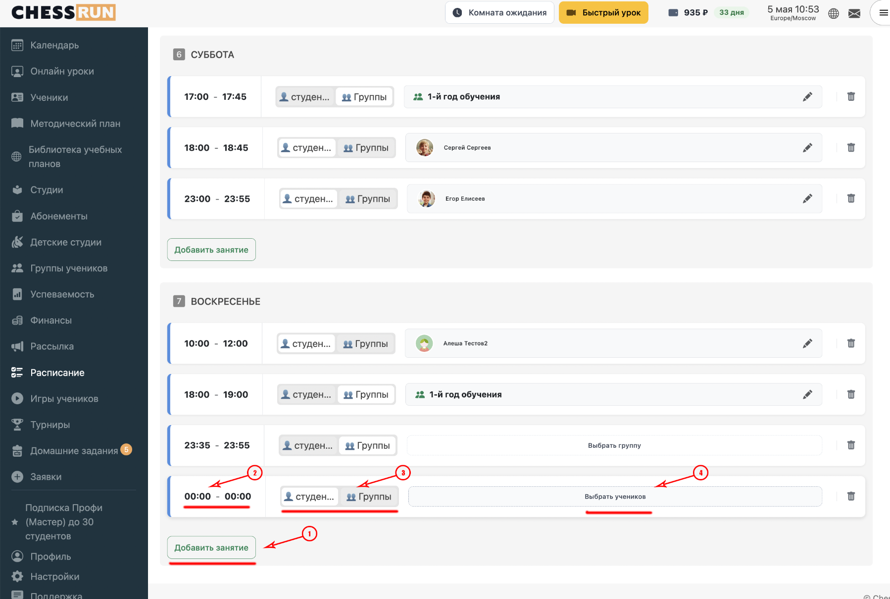Open 1-й год обучения group field on Saturday
The height and width of the screenshot is (599, 890).
pyautogui.click(x=613, y=97)
